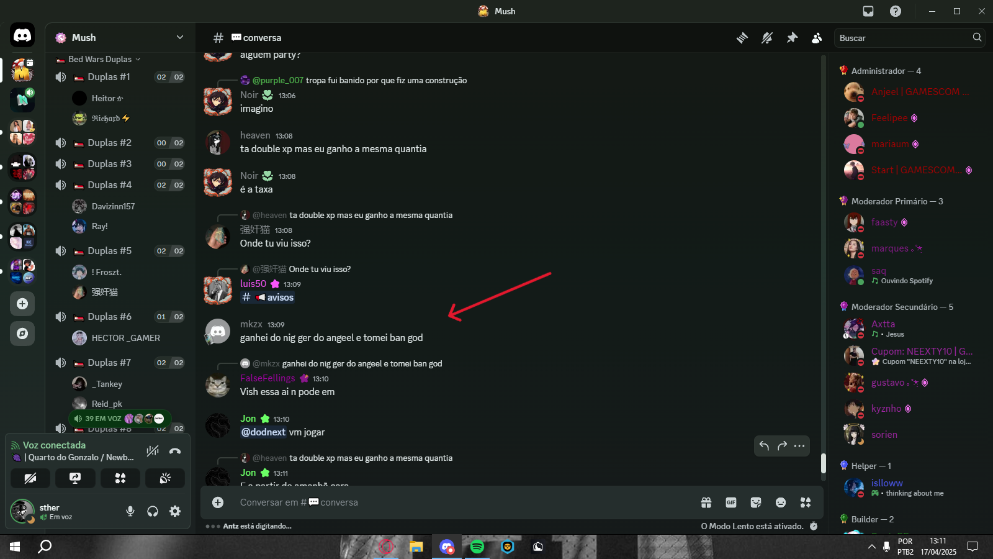This screenshot has height=559, width=993.
Task: Open Spotify from the taskbar
Action: pos(477,547)
